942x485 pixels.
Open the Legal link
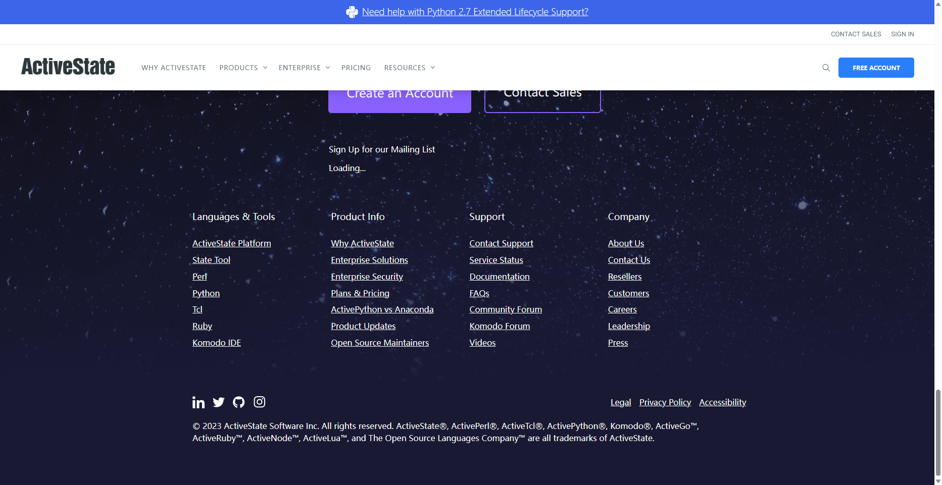coord(621,402)
